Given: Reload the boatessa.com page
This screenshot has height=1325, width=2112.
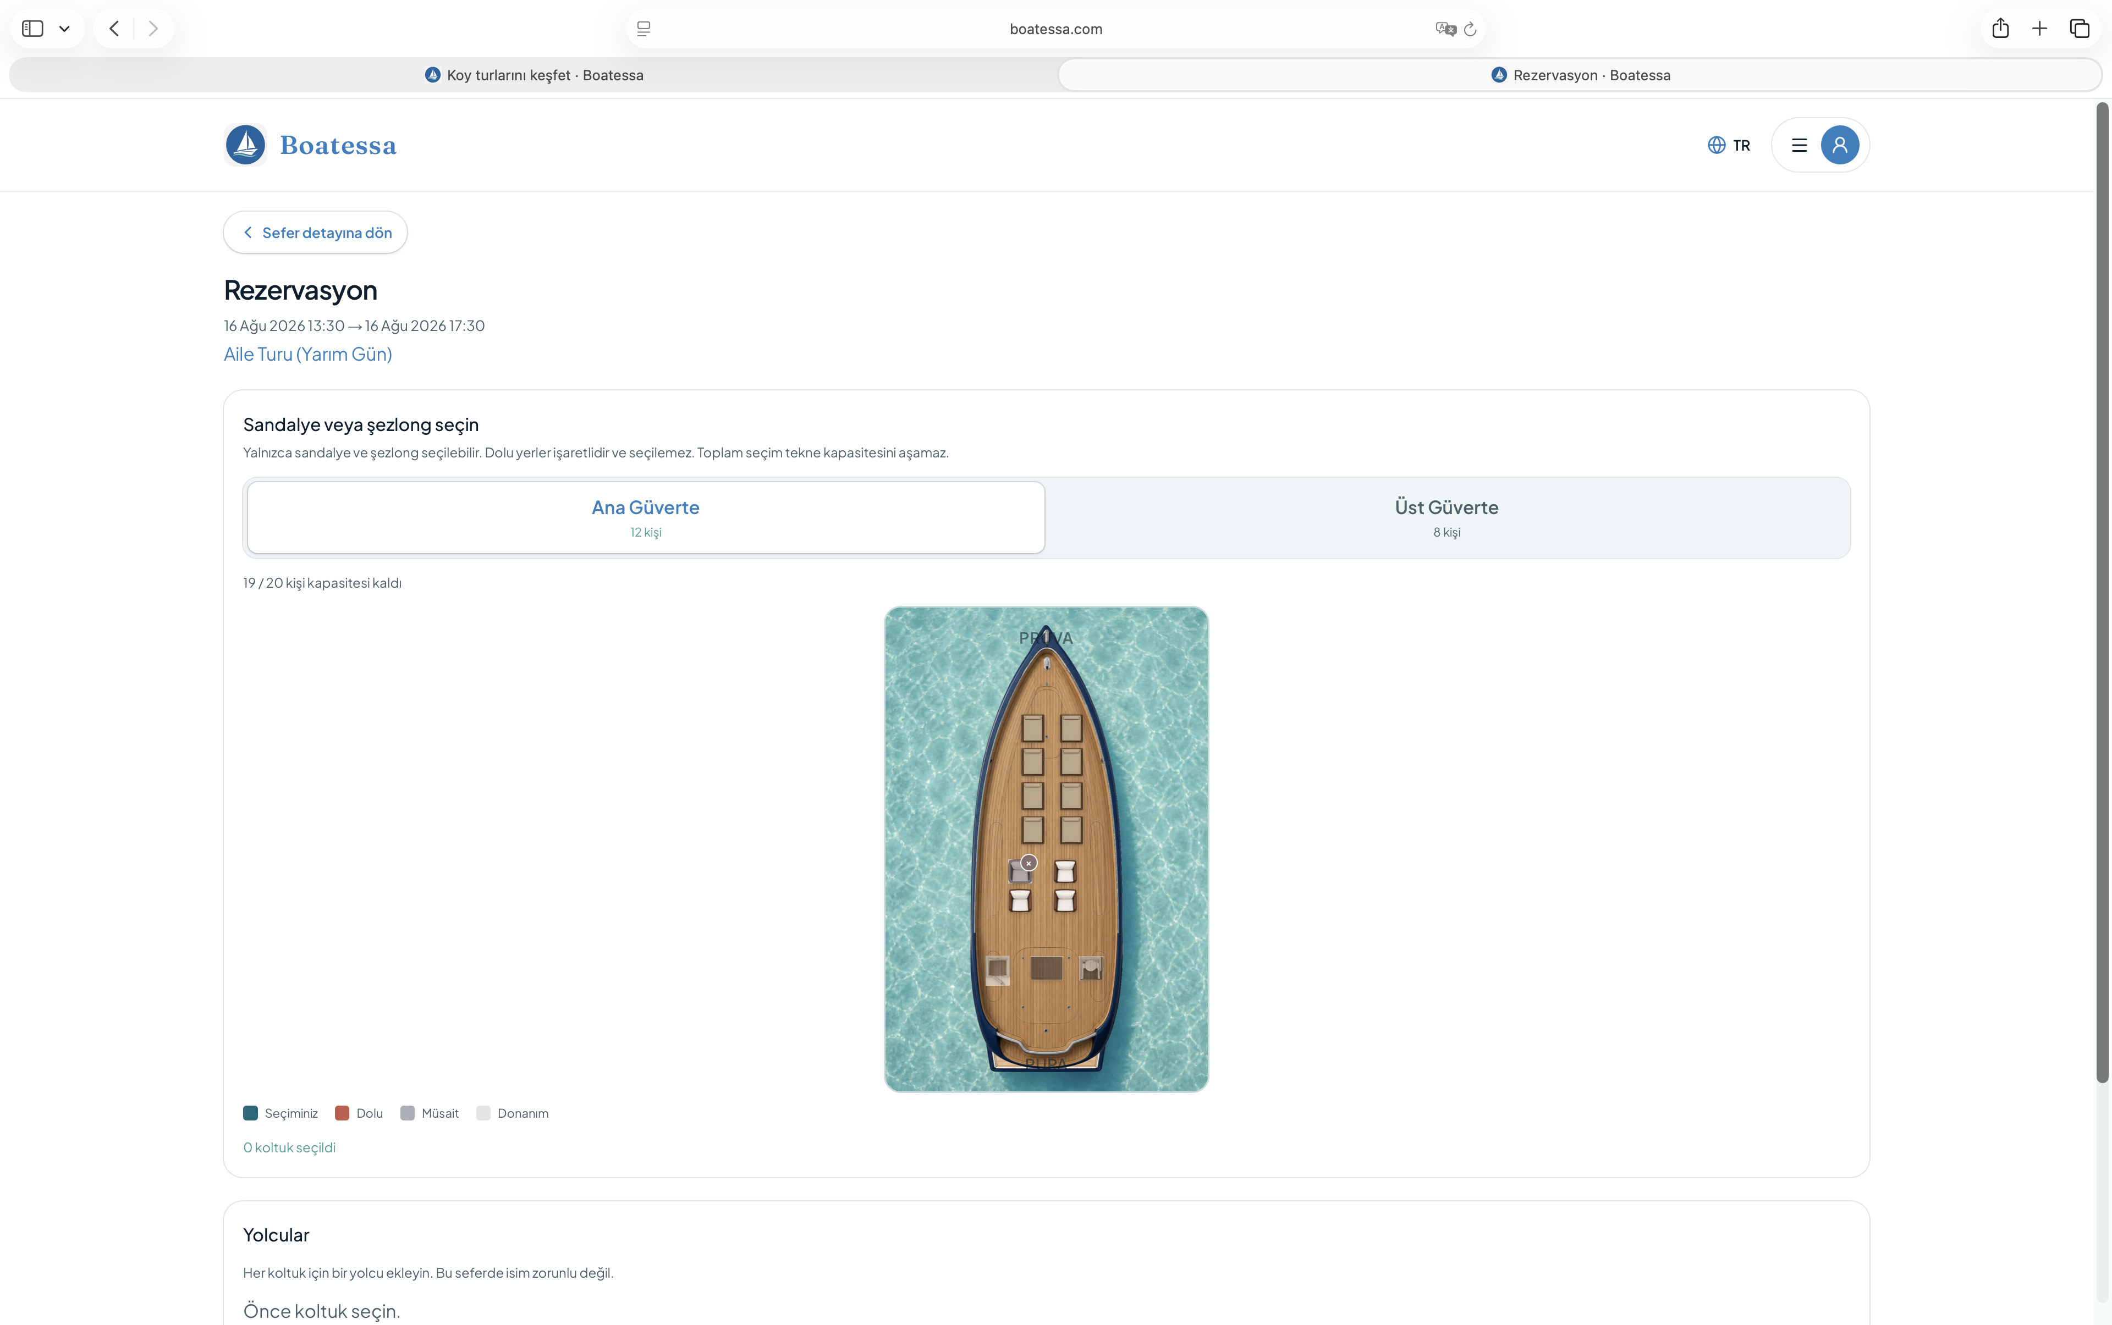Looking at the screenshot, I should click(x=1470, y=29).
